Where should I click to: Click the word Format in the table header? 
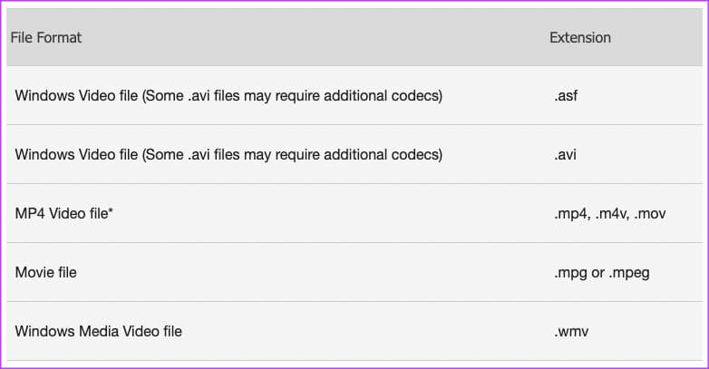click(x=59, y=37)
